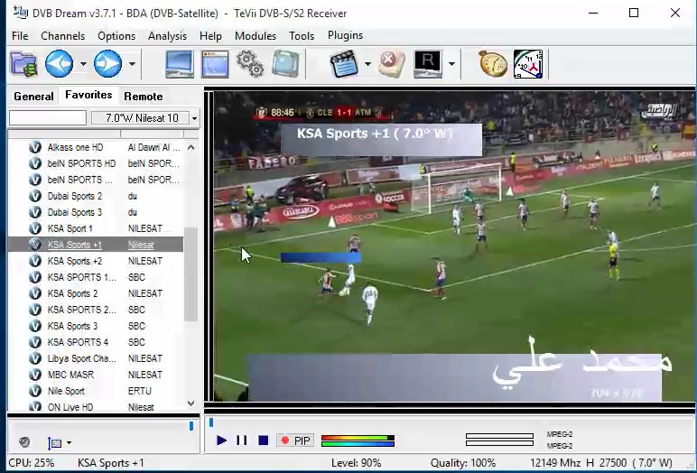
Task: Open the Help menu
Action: click(x=210, y=35)
